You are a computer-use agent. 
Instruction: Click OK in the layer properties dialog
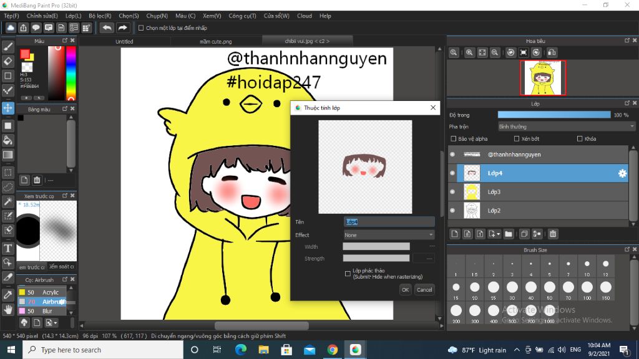[405, 290]
